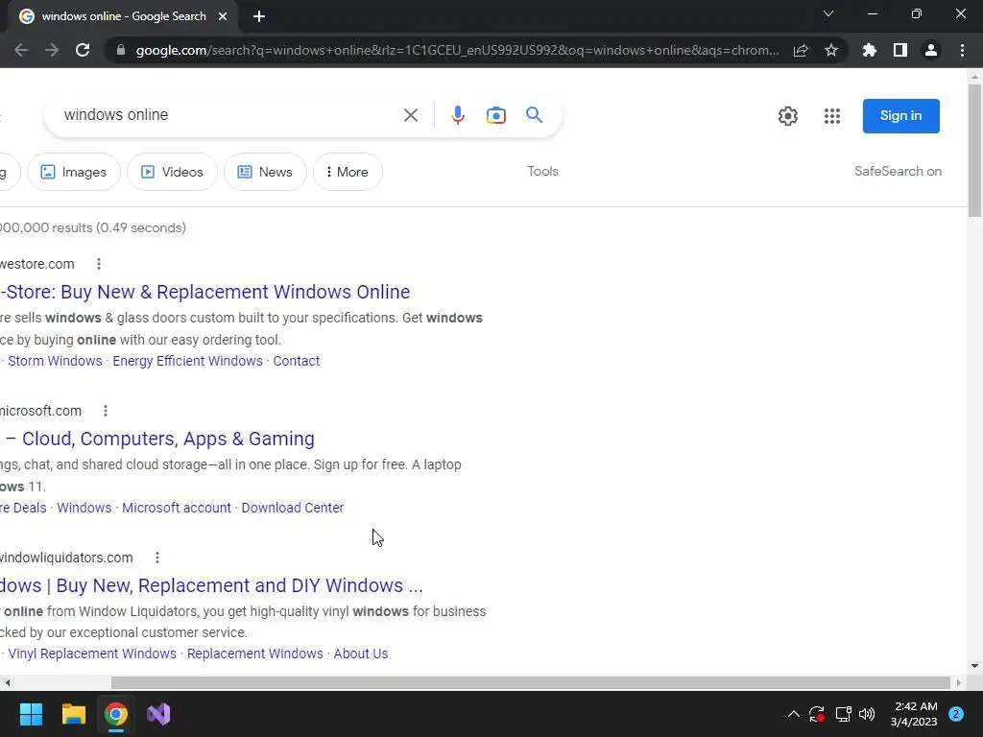Open options dots next to westore.com

(99, 264)
